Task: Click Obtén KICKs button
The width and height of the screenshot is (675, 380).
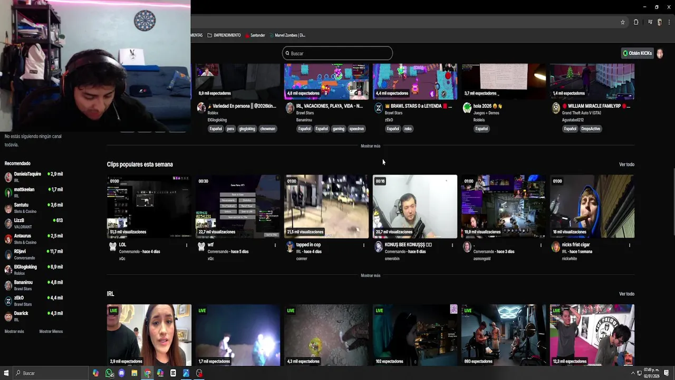Action: click(x=637, y=53)
